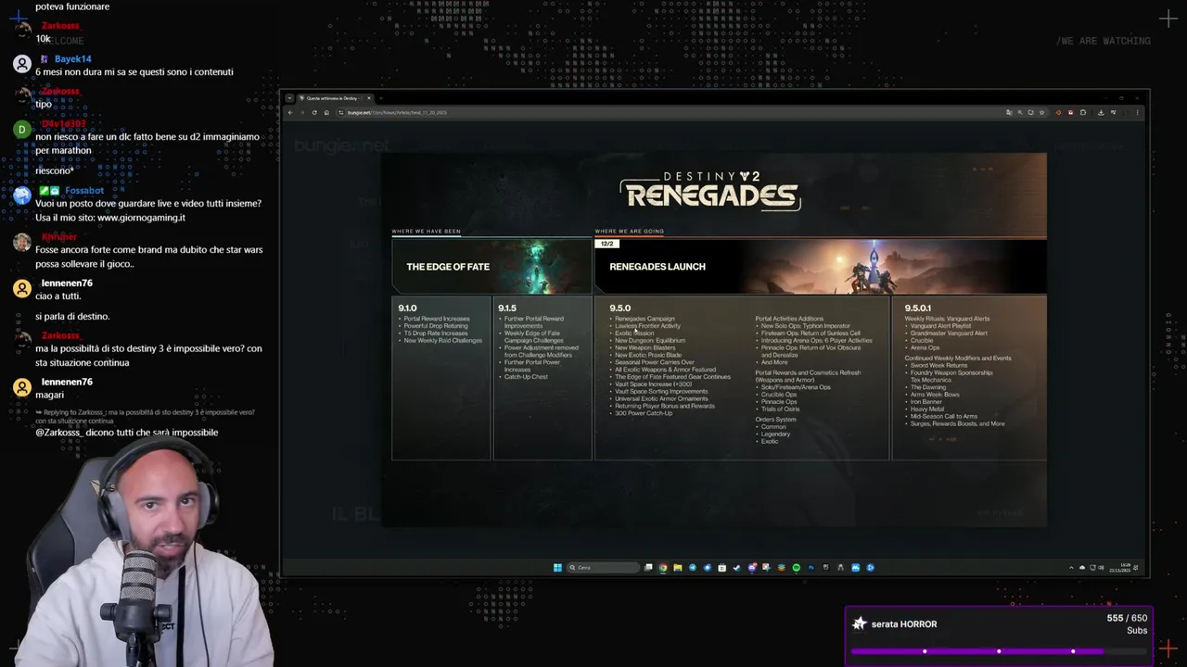Open File Explorer from the taskbar
The height and width of the screenshot is (667, 1187).
pos(678,567)
